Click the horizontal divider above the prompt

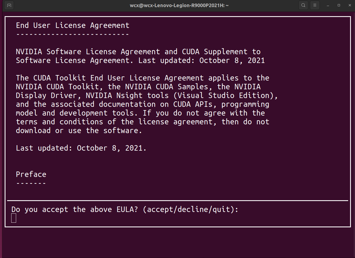[x=178, y=200]
